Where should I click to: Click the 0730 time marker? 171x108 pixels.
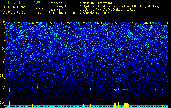click(165, 23)
